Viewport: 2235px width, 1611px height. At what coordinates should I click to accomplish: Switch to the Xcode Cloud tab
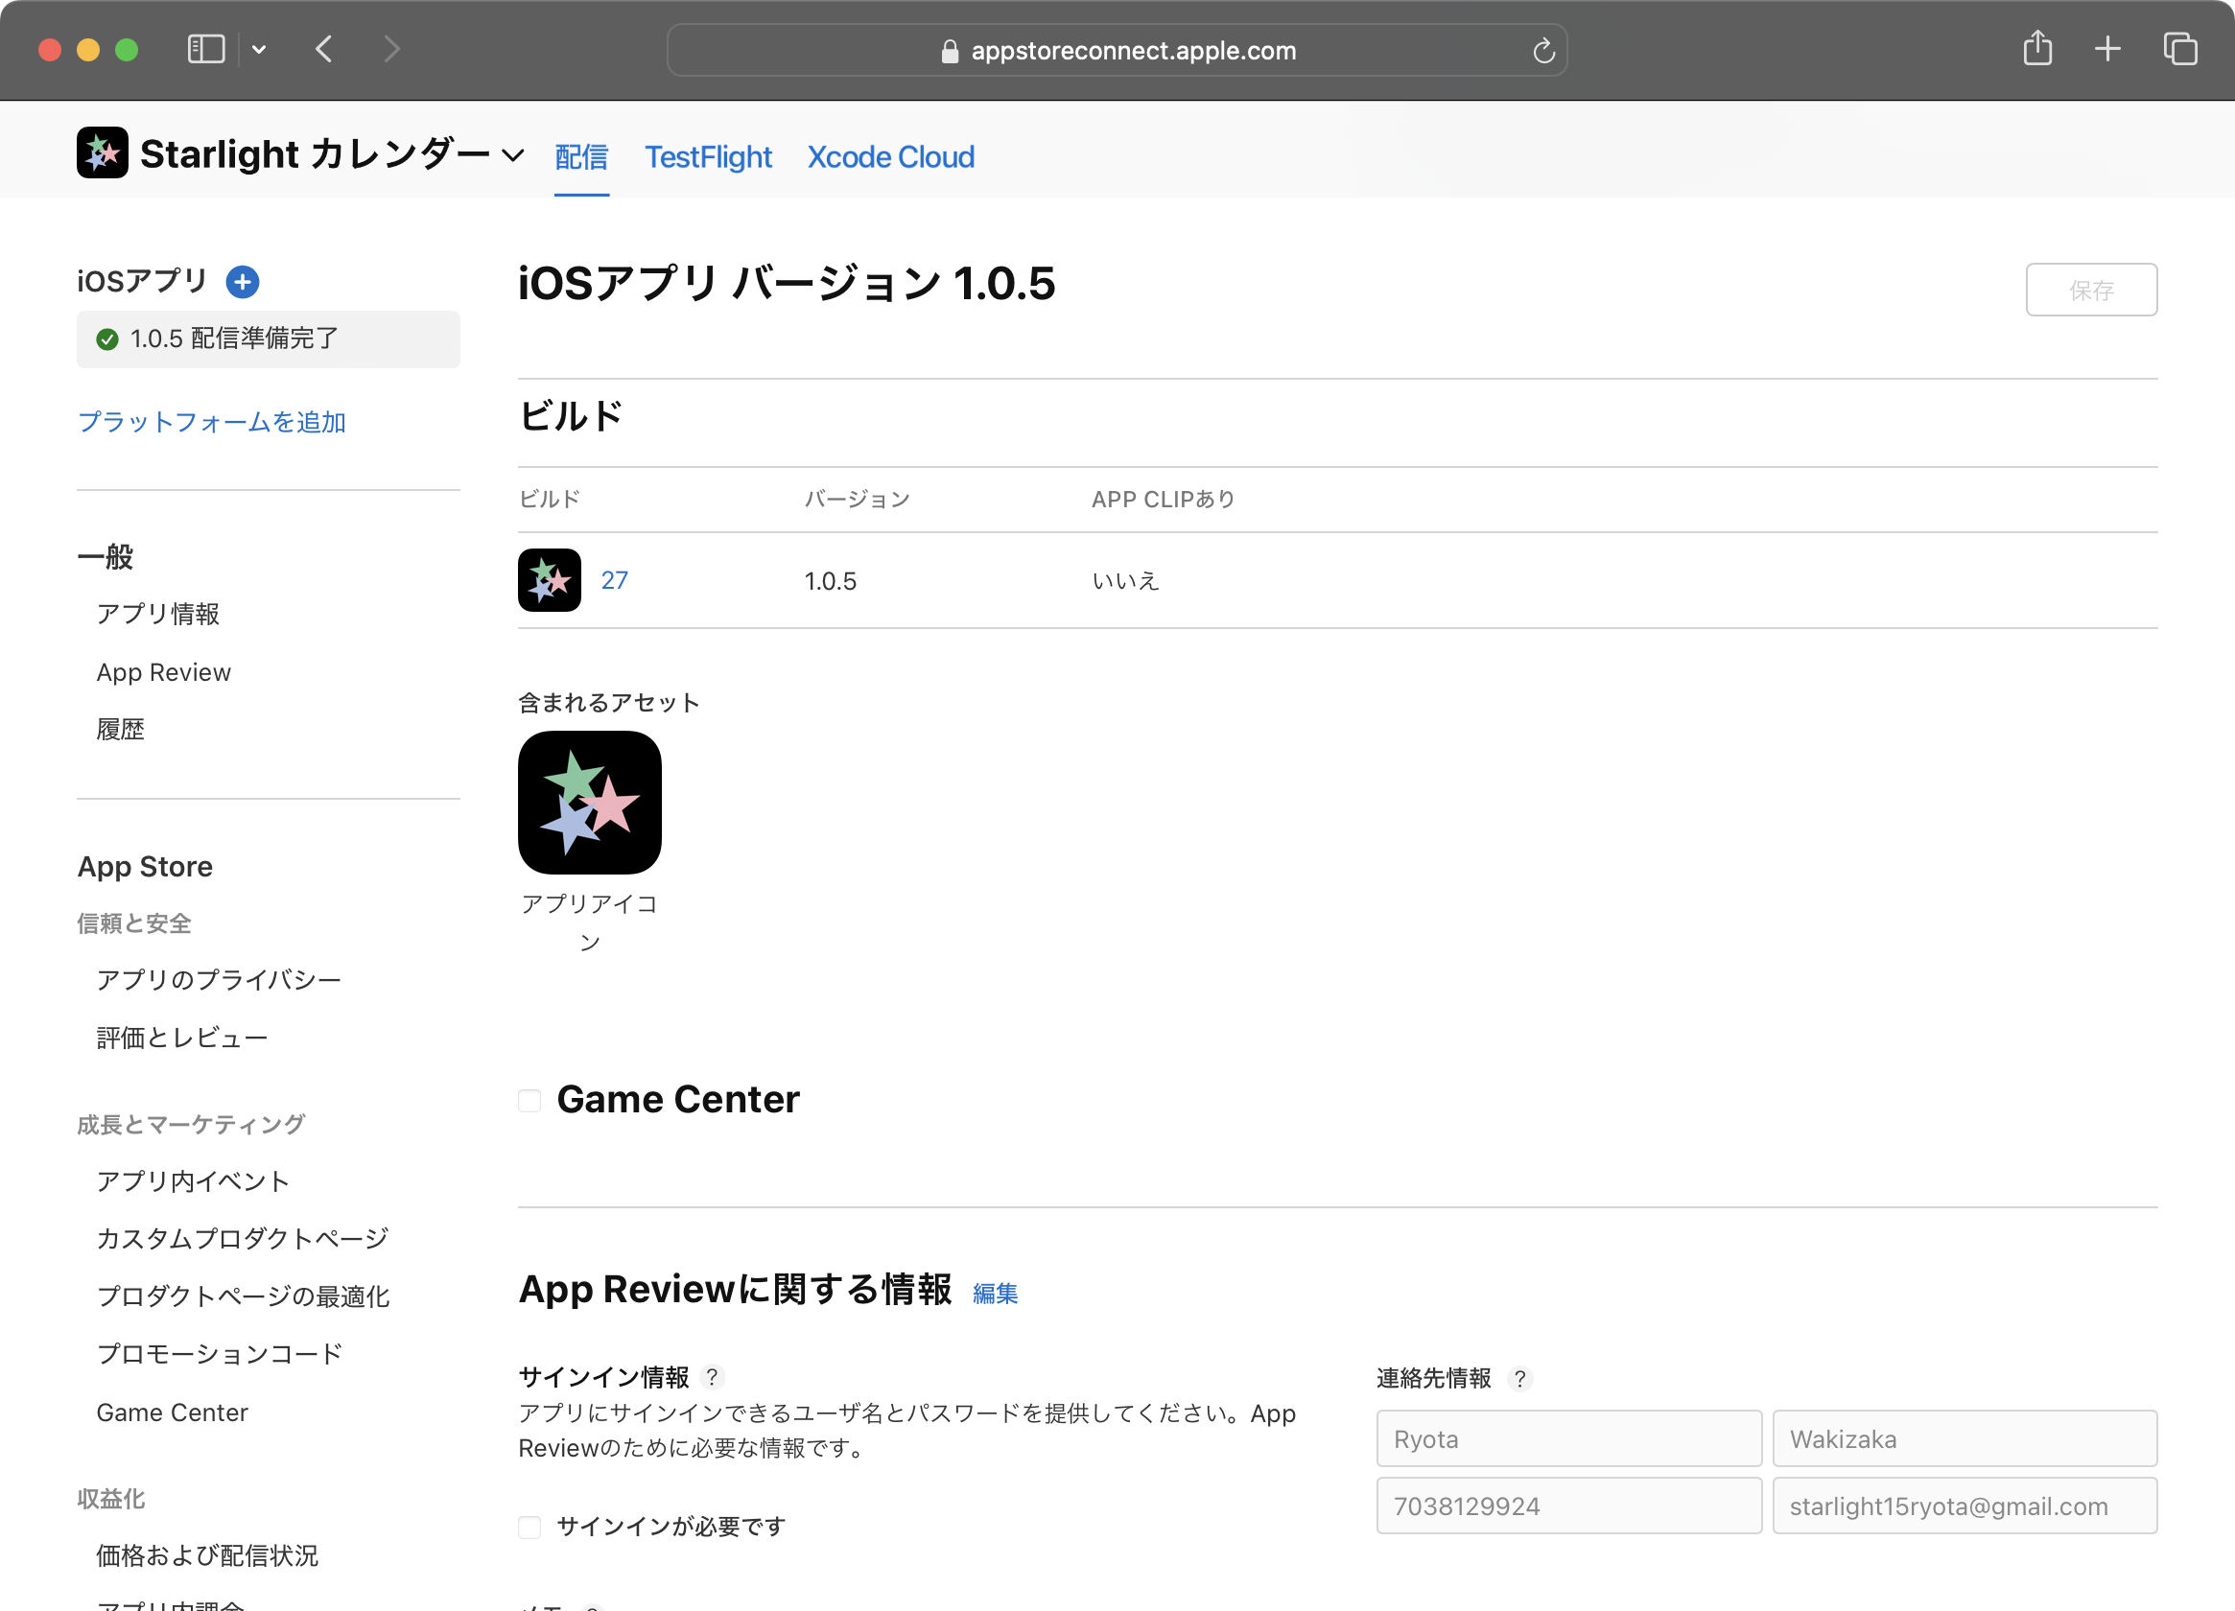point(891,156)
